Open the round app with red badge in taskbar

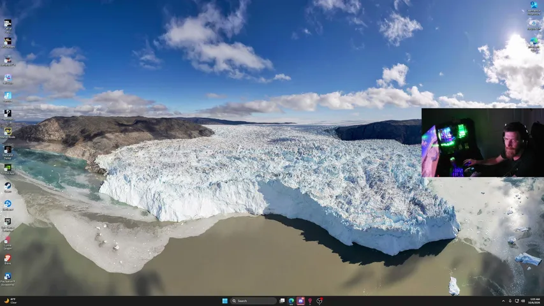pos(320,301)
